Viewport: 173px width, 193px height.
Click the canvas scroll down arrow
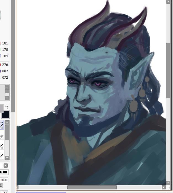[x=168, y=183]
